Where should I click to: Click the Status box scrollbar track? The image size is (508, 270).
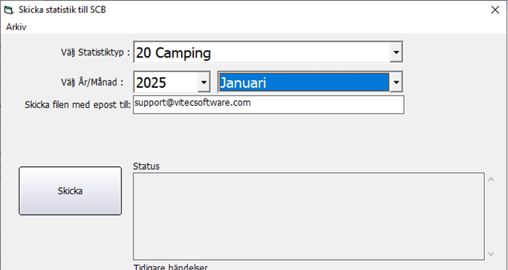click(x=491, y=217)
